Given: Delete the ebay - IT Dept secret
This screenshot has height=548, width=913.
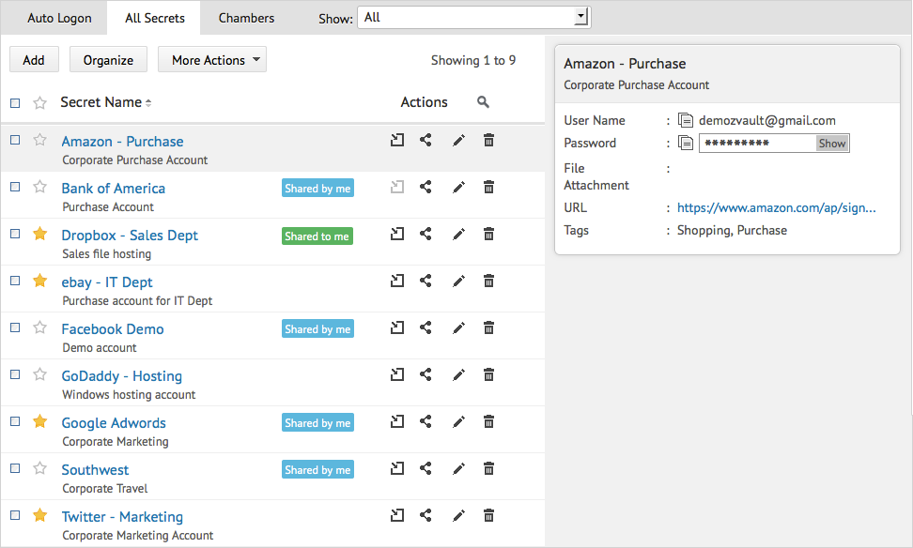Looking at the screenshot, I should pyautogui.click(x=488, y=281).
